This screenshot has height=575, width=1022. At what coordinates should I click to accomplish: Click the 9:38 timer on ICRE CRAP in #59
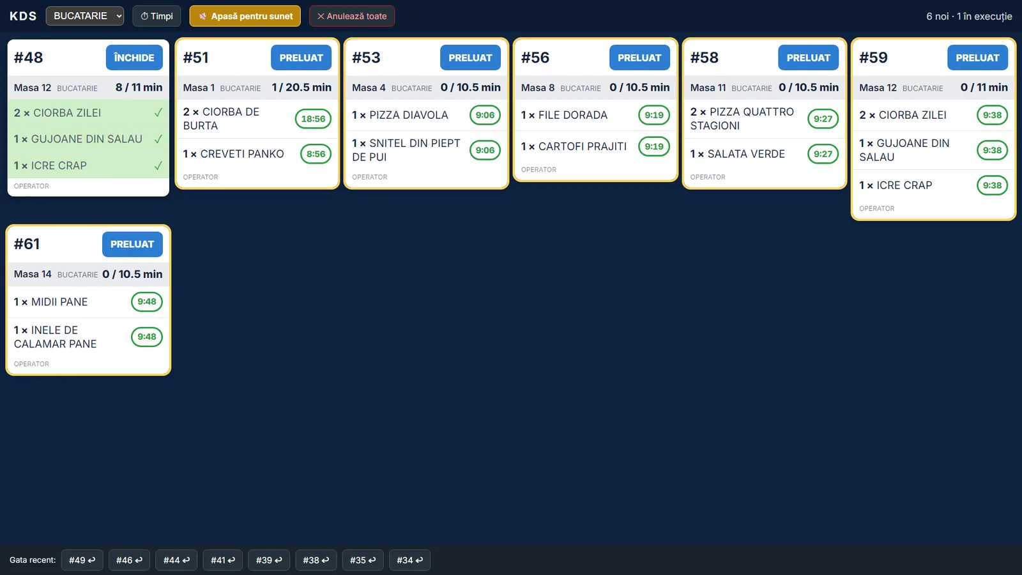992,185
